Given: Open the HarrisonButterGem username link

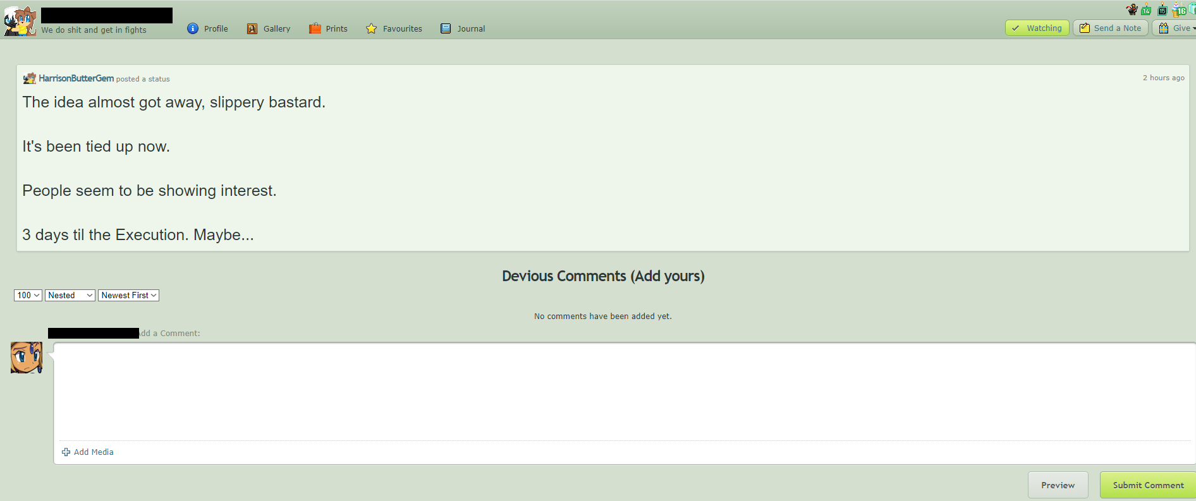Looking at the screenshot, I should pyautogui.click(x=76, y=78).
